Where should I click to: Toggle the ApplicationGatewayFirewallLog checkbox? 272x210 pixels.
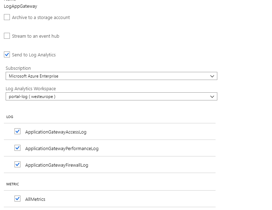[18, 165]
